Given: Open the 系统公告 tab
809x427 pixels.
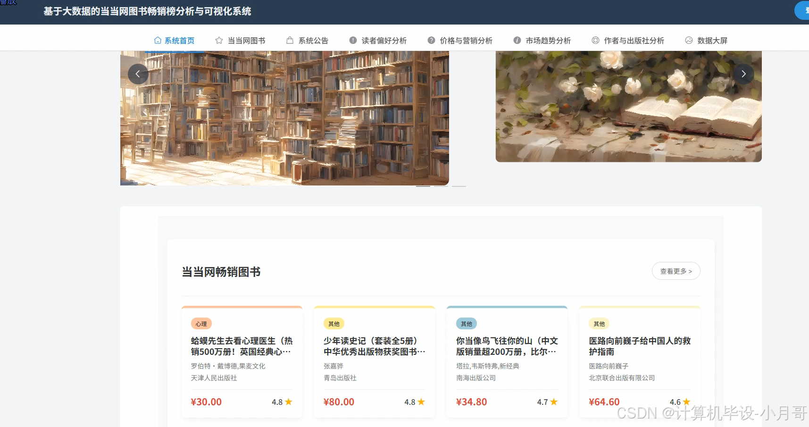Looking at the screenshot, I should pos(313,40).
